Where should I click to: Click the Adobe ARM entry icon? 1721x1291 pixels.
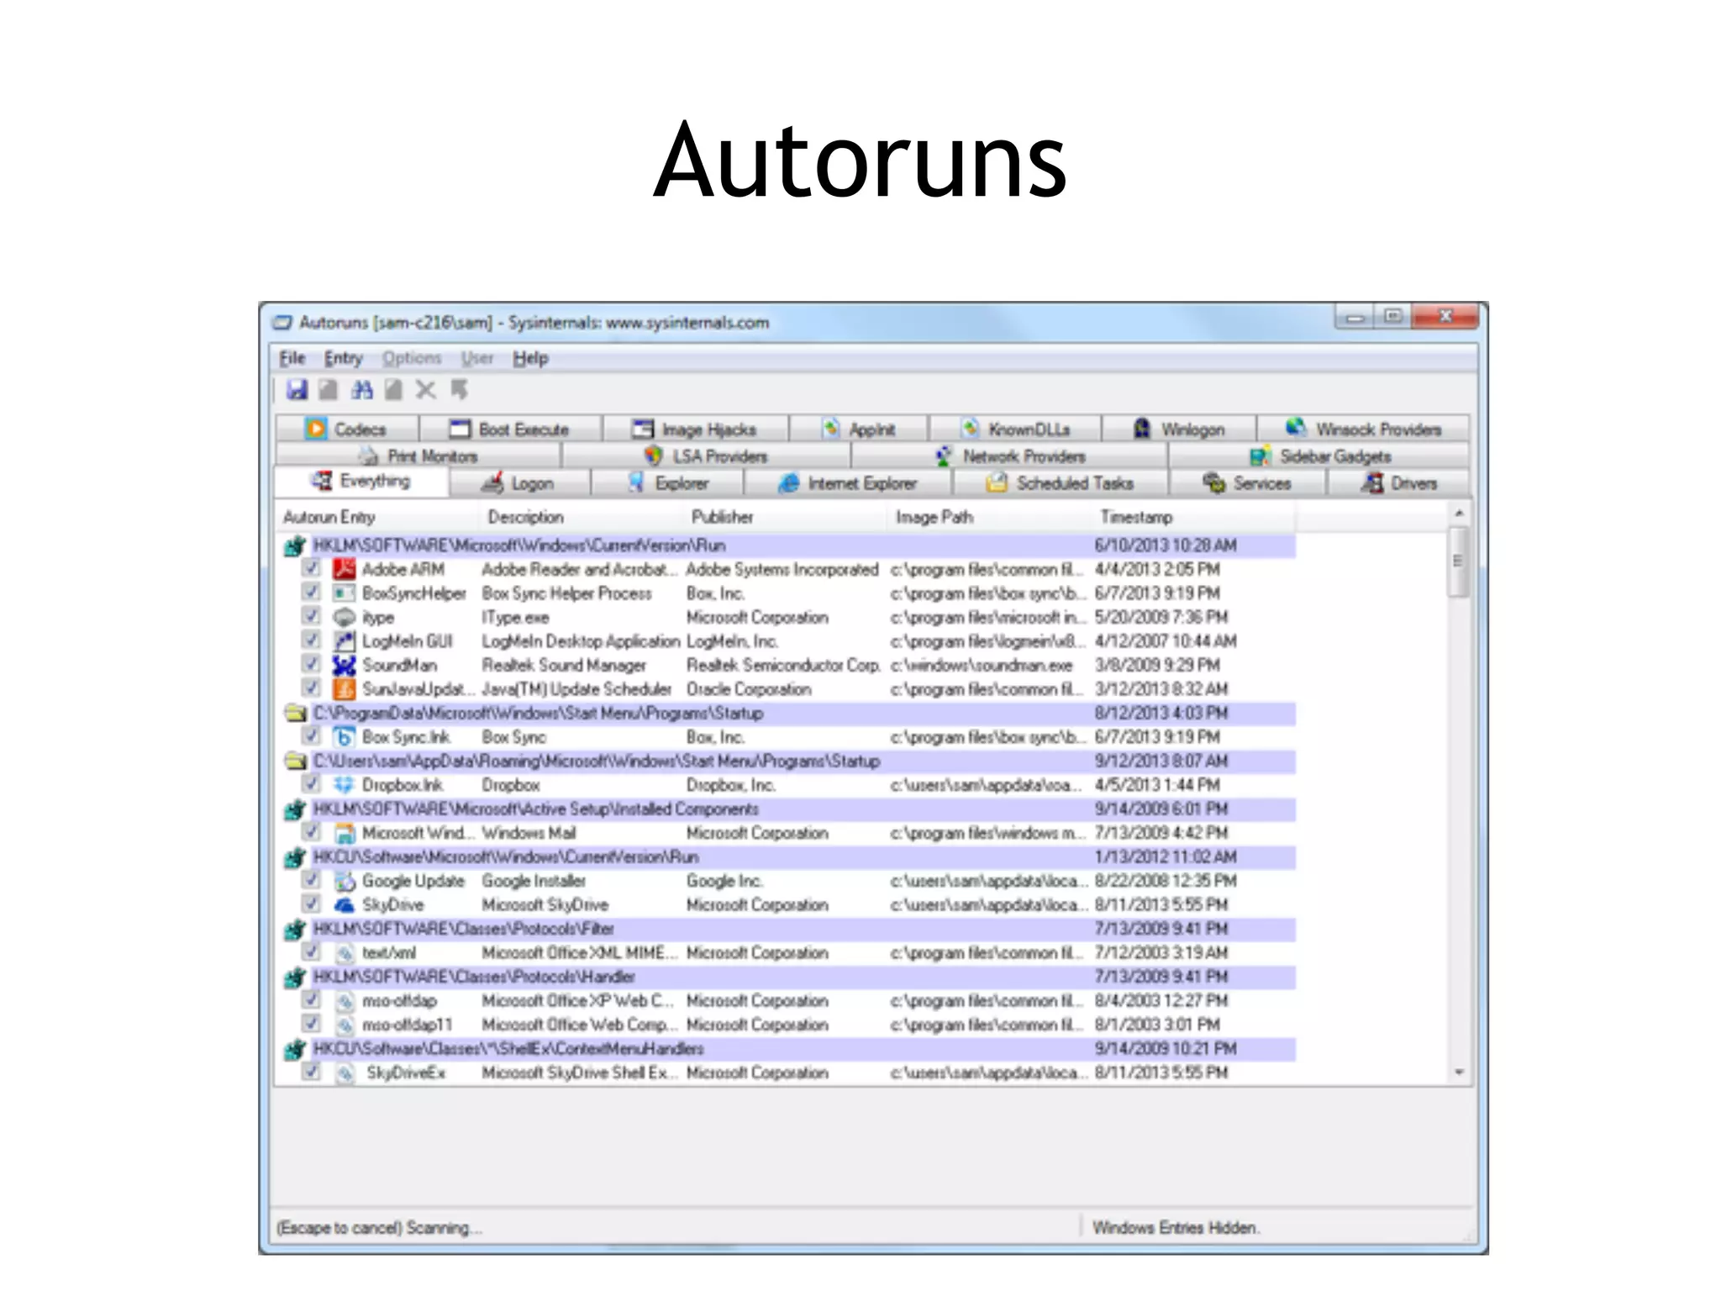tap(345, 569)
